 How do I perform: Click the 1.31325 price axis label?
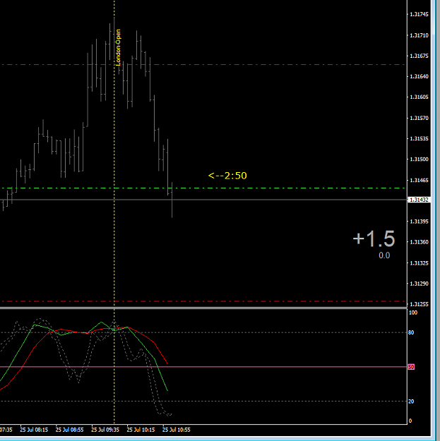pos(420,263)
